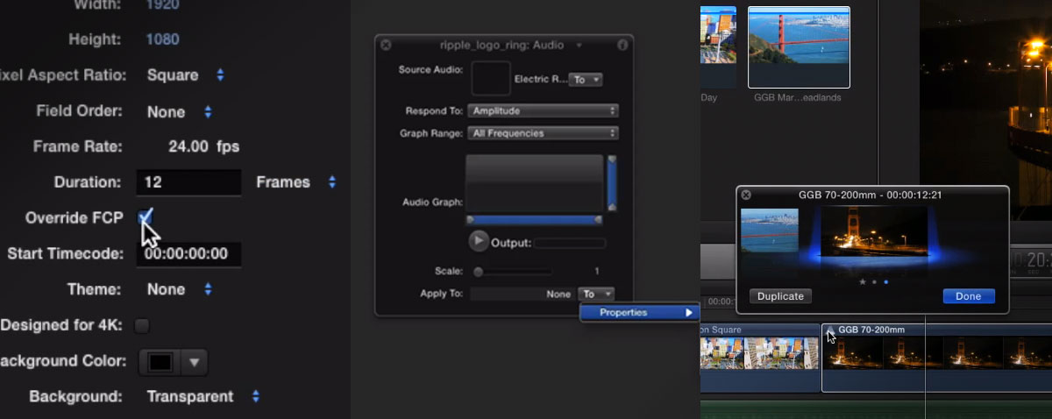Toggle the Override FCP checkbox
The width and height of the screenshot is (1052, 419).
pos(146,217)
